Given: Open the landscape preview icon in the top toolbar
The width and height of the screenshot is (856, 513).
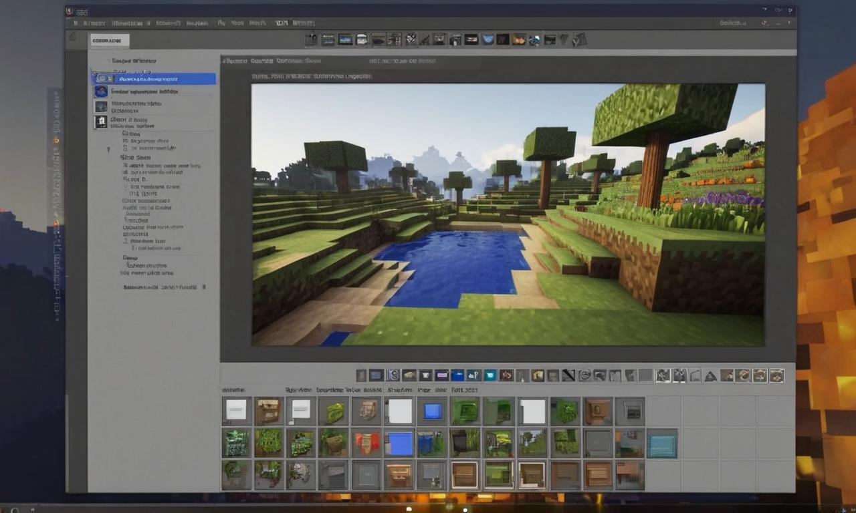Looking at the screenshot, I should [x=345, y=39].
